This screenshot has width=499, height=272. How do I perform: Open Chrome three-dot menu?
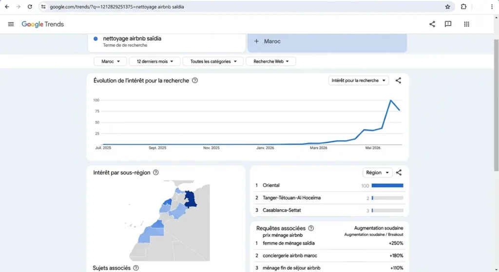point(492,7)
